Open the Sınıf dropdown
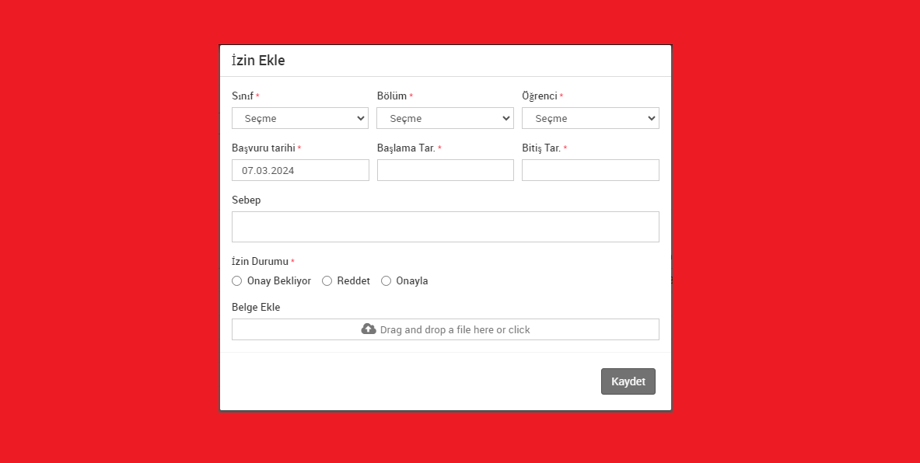 click(299, 118)
